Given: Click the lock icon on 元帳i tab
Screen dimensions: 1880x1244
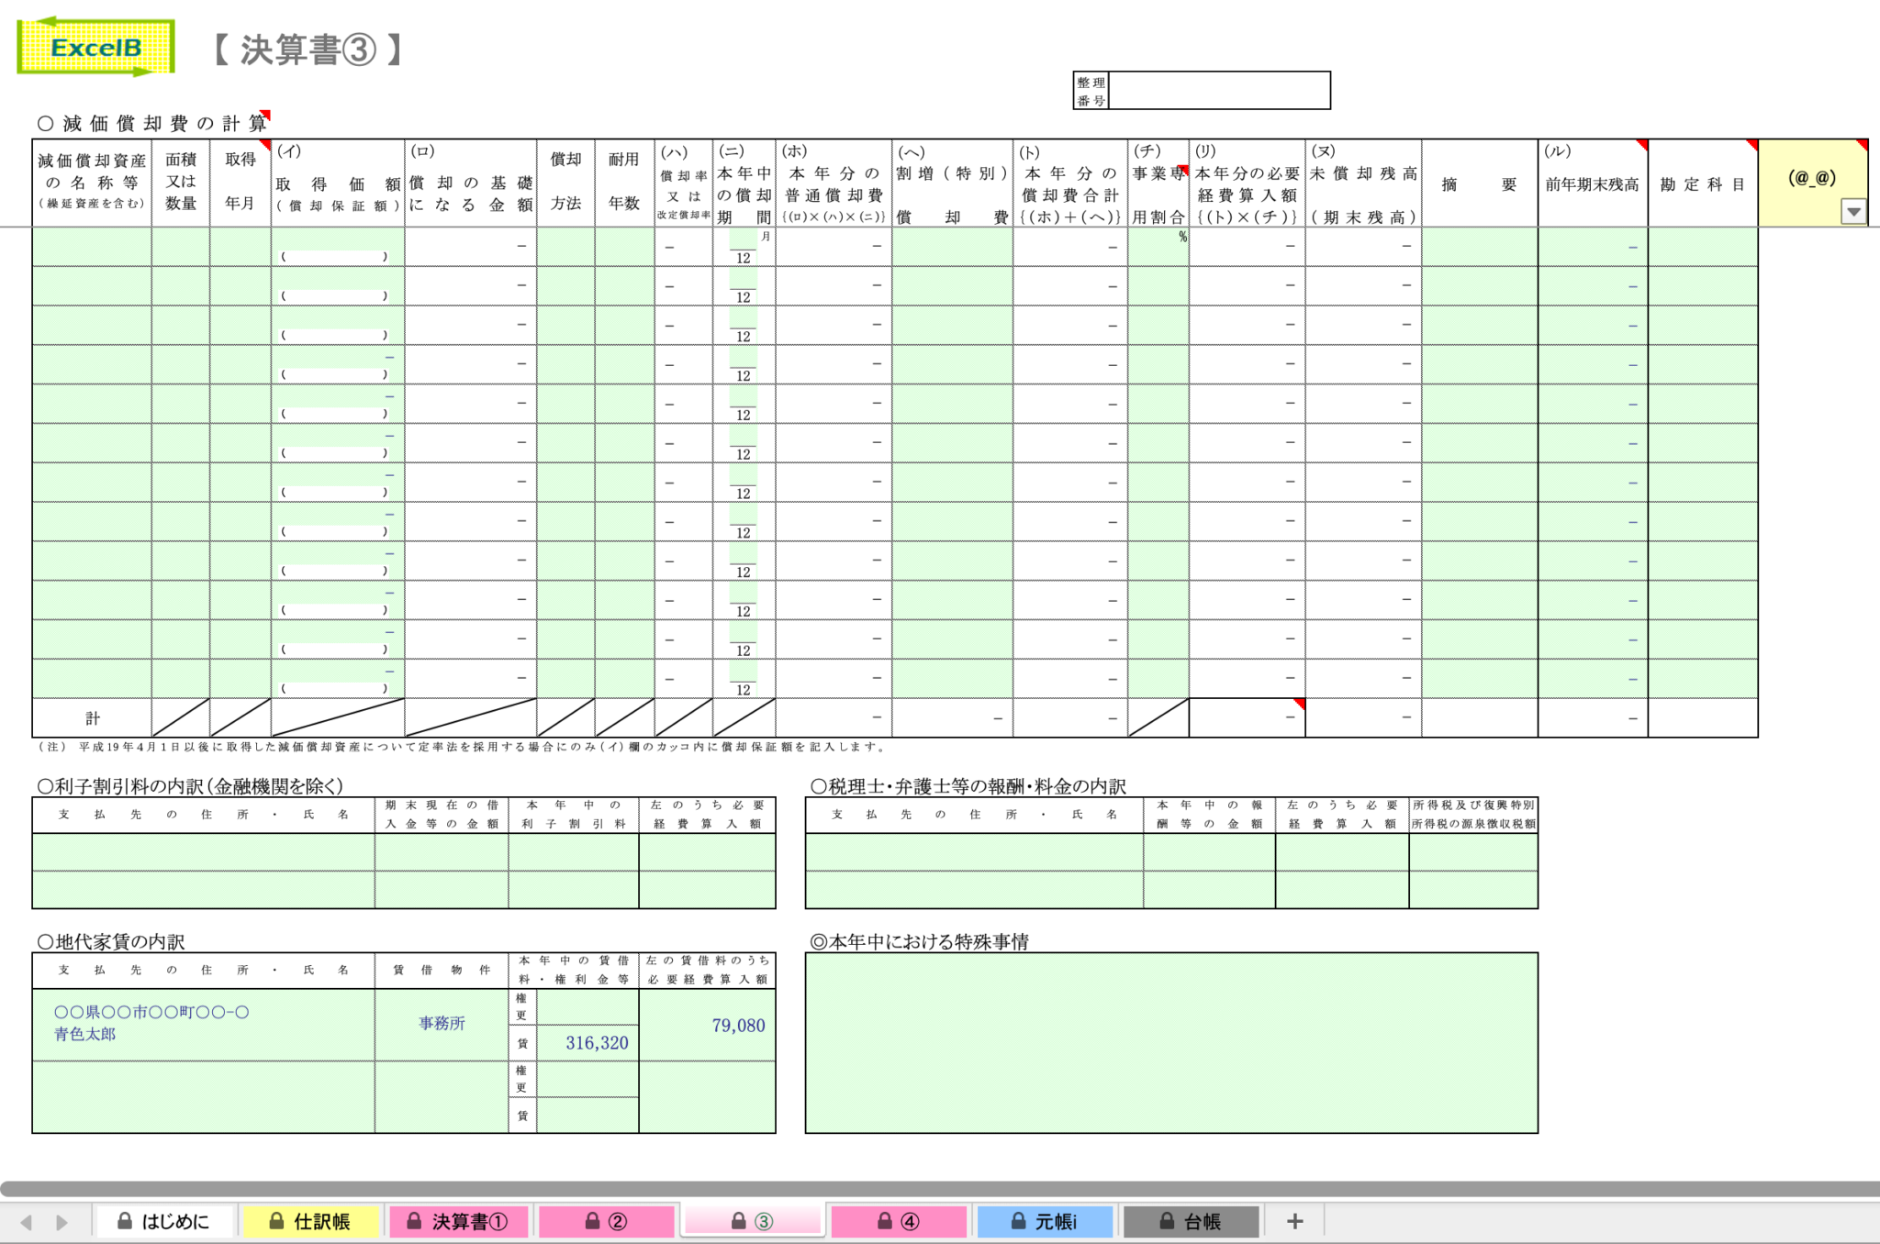Looking at the screenshot, I should coord(1019,1221).
